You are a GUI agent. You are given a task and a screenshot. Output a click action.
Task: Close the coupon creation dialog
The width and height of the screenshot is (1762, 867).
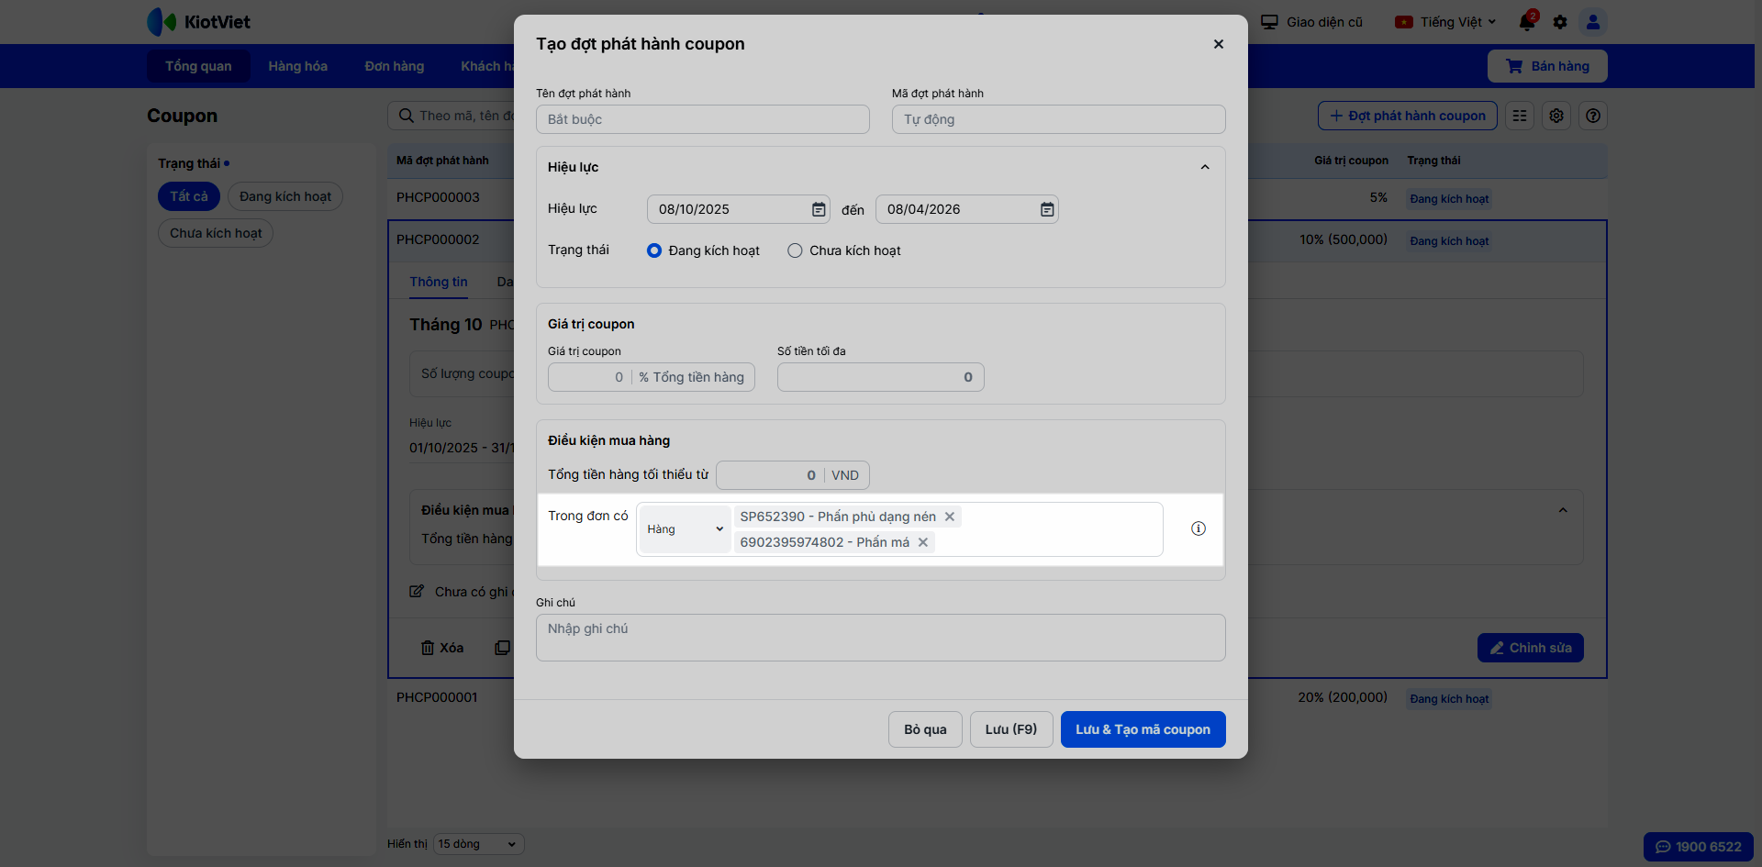click(1219, 44)
